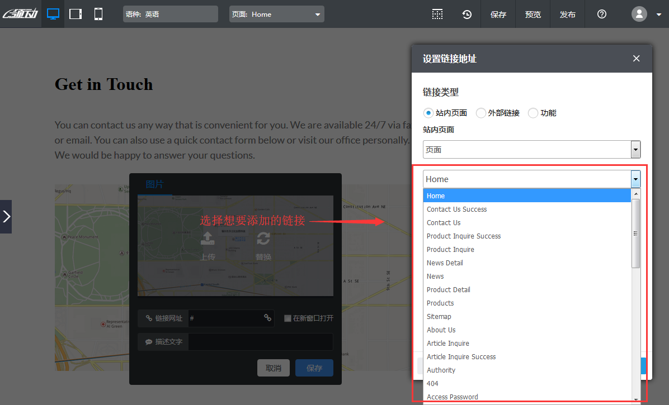Switch to desktop preview mode
669x405 pixels.
[x=53, y=14]
